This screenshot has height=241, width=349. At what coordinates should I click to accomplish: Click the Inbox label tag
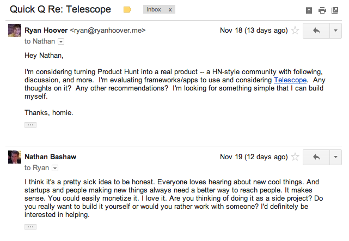click(x=154, y=9)
